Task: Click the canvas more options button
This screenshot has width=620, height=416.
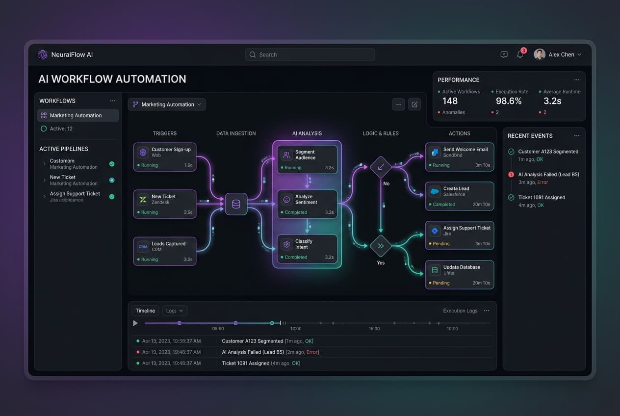Action: click(398, 104)
